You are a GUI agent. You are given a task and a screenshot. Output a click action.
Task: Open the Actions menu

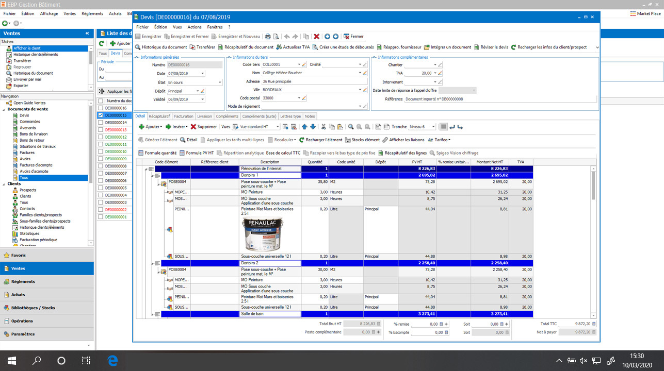point(195,27)
